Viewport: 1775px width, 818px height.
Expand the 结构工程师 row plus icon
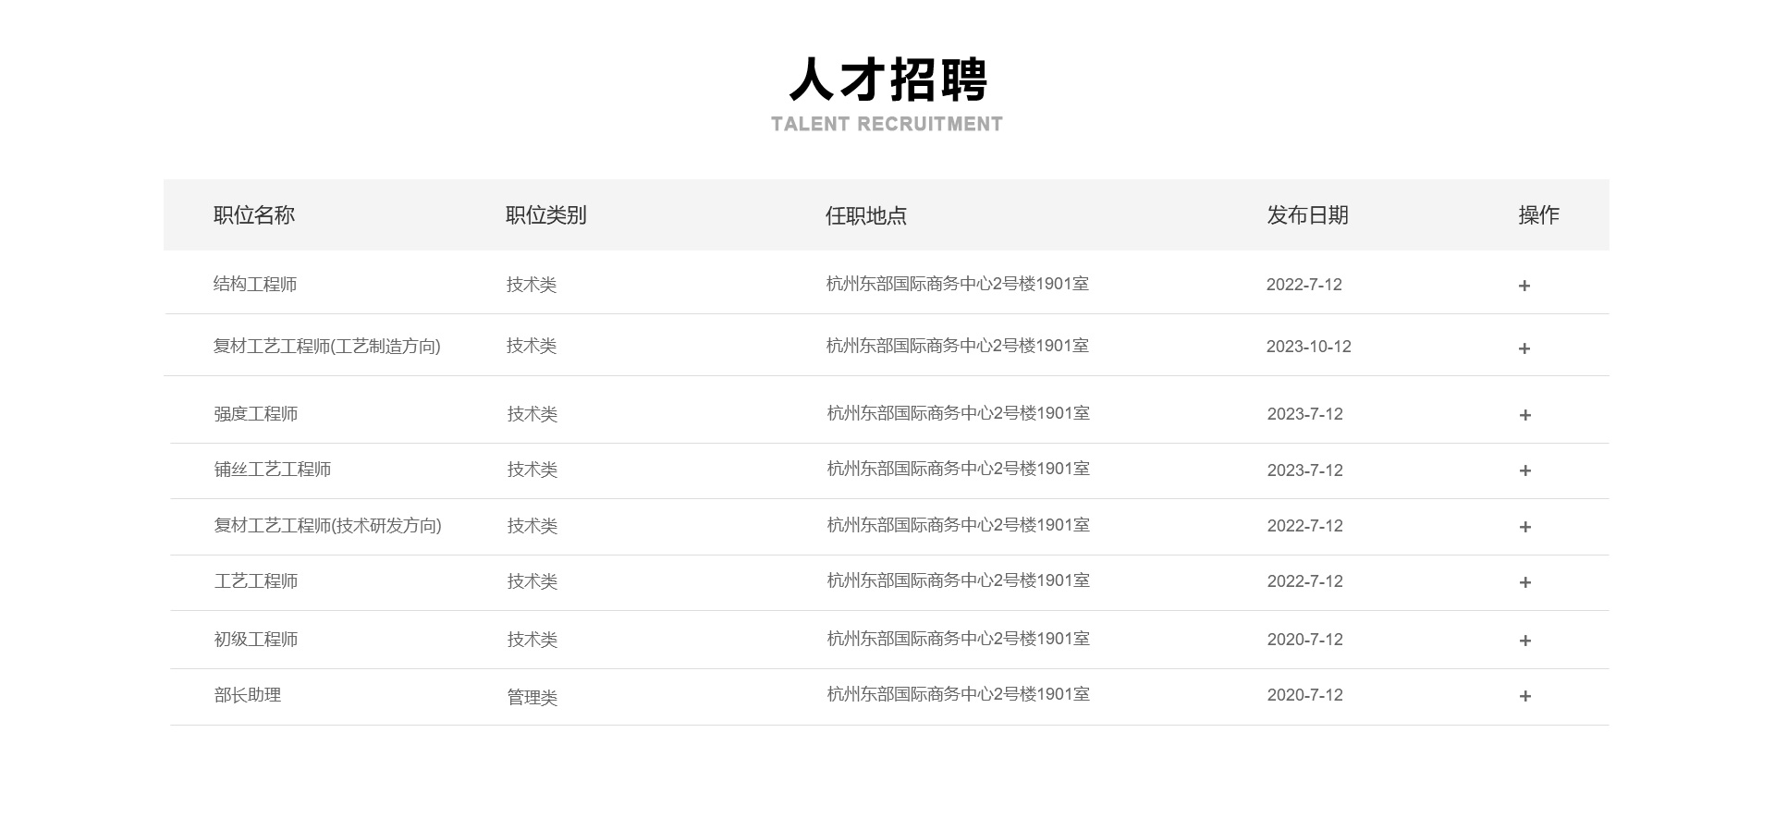point(1524,286)
